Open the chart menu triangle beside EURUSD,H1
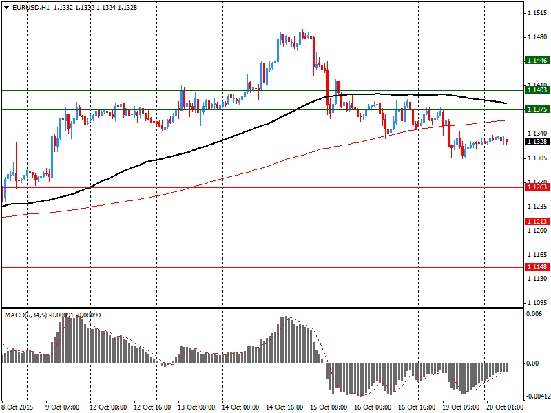The height and width of the screenshot is (413, 551). (7, 8)
